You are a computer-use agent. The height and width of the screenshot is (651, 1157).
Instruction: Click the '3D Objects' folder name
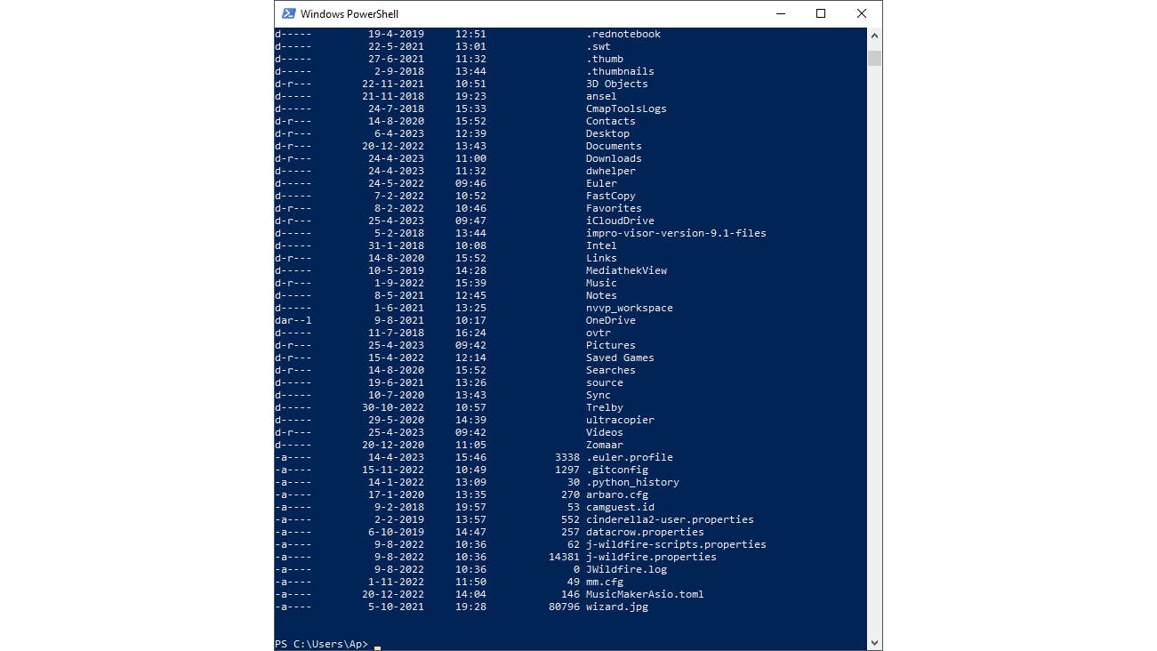point(617,84)
